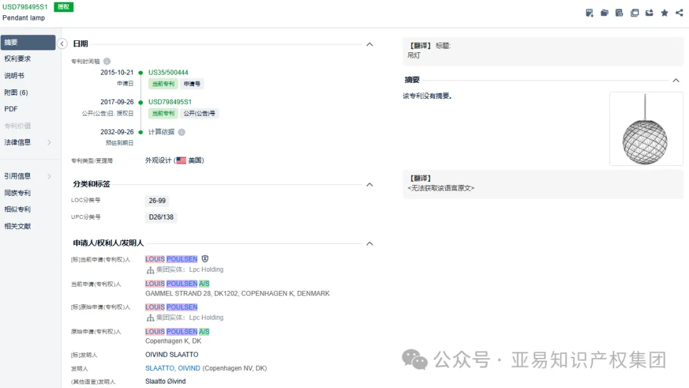Click the shield icon next to LOUIS POULSEN
The width and height of the screenshot is (689, 388).
[x=205, y=259]
